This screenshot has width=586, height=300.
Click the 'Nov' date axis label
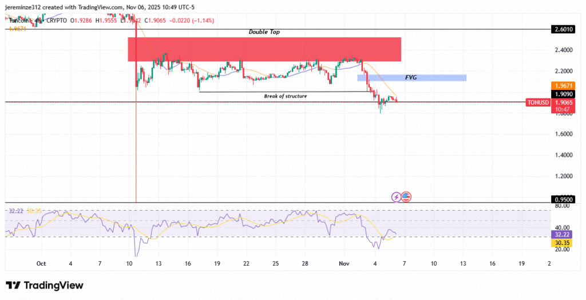[x=344, y=264]
